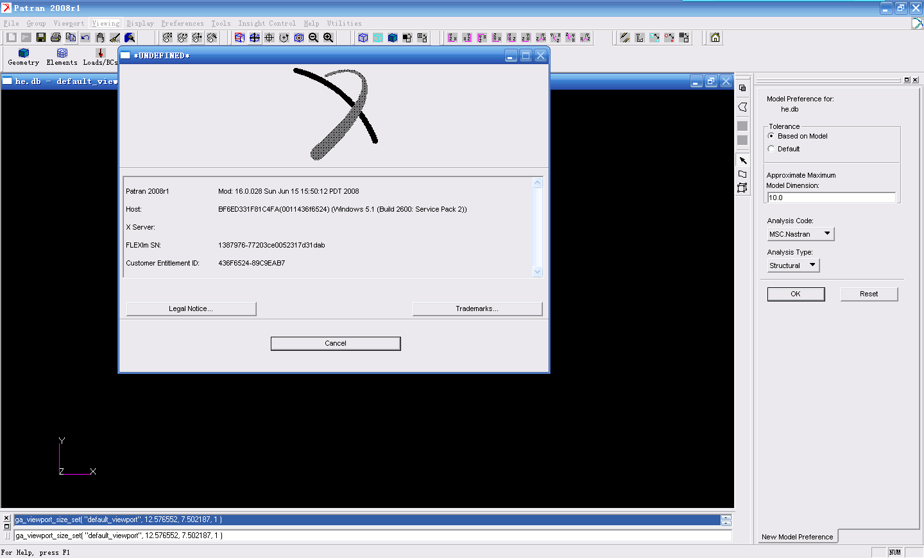924x558 pixels.
Task: Select the arrow pick tool in side strip
Action: pyautogui.click(x=742, y=160)
